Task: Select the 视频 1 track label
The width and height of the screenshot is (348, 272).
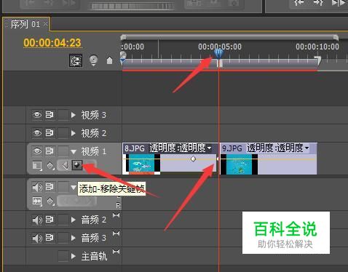Action: (x=94, y=151)
